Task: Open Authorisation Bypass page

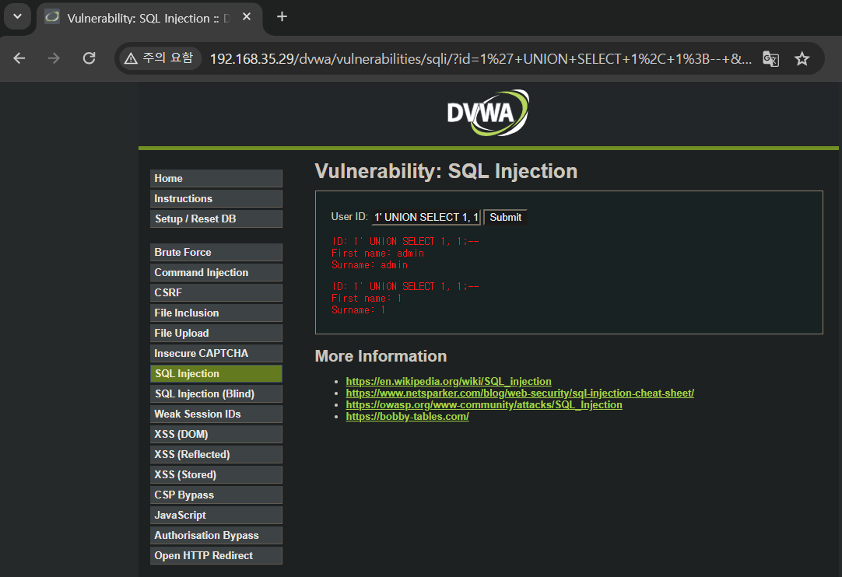Action: (216, 535)
